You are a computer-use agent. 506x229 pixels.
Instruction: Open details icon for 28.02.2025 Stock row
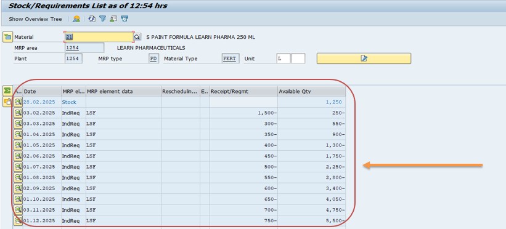(x=18, y=102)
